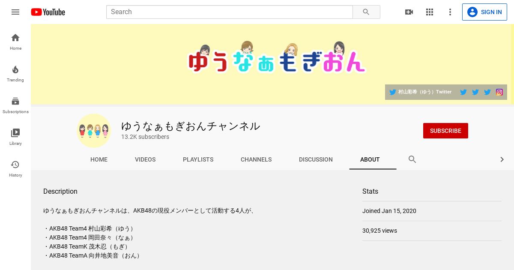Viewport: 514px width, 270px height.
Task: Click the channel name ゆうなぁもぎおんチャンネル
Action: click(191, 126)
